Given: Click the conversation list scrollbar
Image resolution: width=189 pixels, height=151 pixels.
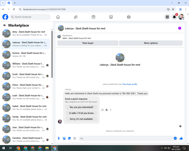Looking at the screenshot, I should (52, 54).
